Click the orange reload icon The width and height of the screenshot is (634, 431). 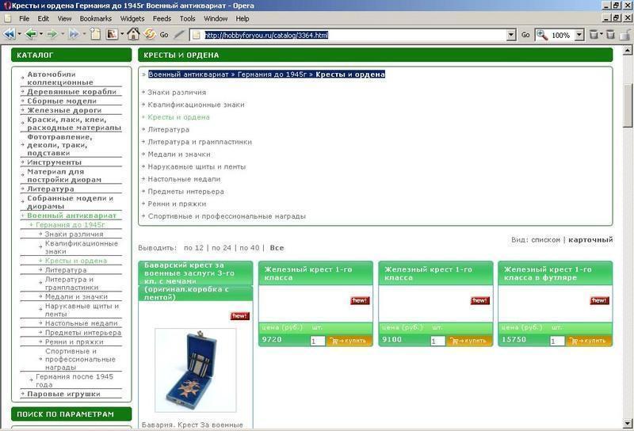point(149,34)
